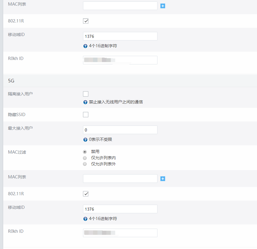
Task: Click the 移动域ID field above the 5G heading
Action: pos(120,36)
